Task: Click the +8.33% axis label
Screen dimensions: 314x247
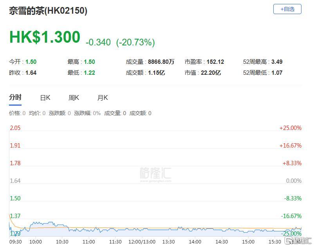Action: (292, 163)
